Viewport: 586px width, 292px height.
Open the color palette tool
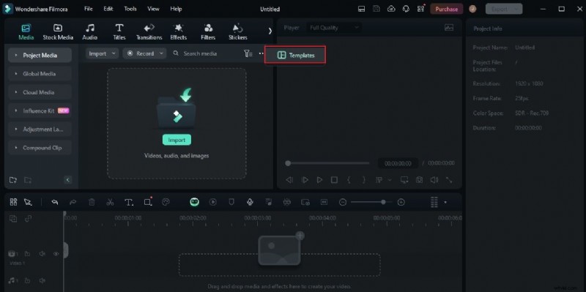(166, 202)
